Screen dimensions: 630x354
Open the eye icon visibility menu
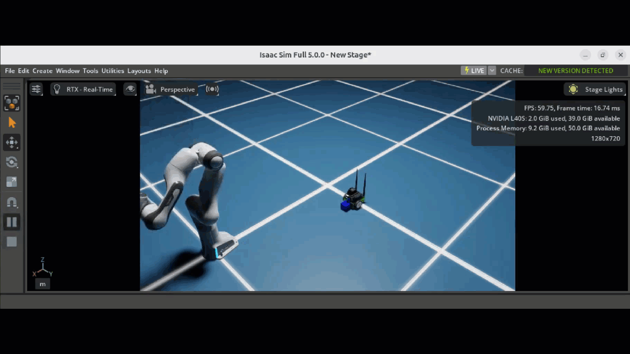click(130, 89)
